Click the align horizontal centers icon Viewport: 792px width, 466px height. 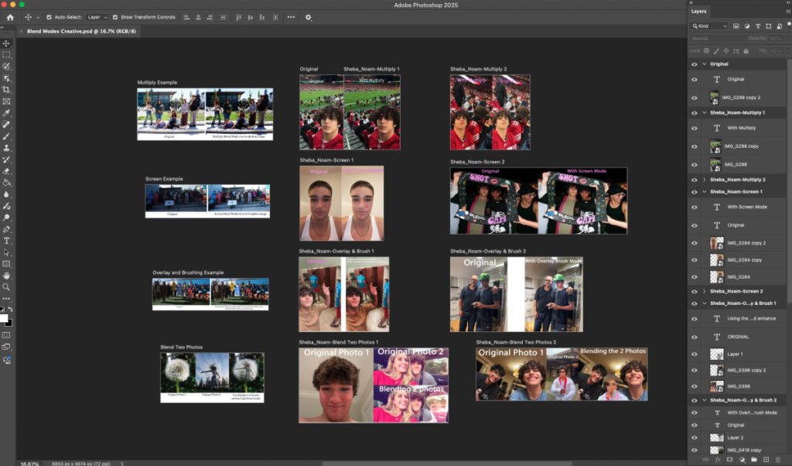[198, 17]
